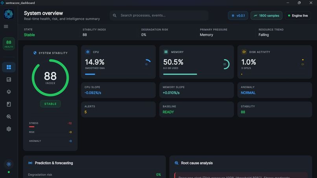
Task: Minimize the sentracore_dashboard window
Action: tap(288, 3)
